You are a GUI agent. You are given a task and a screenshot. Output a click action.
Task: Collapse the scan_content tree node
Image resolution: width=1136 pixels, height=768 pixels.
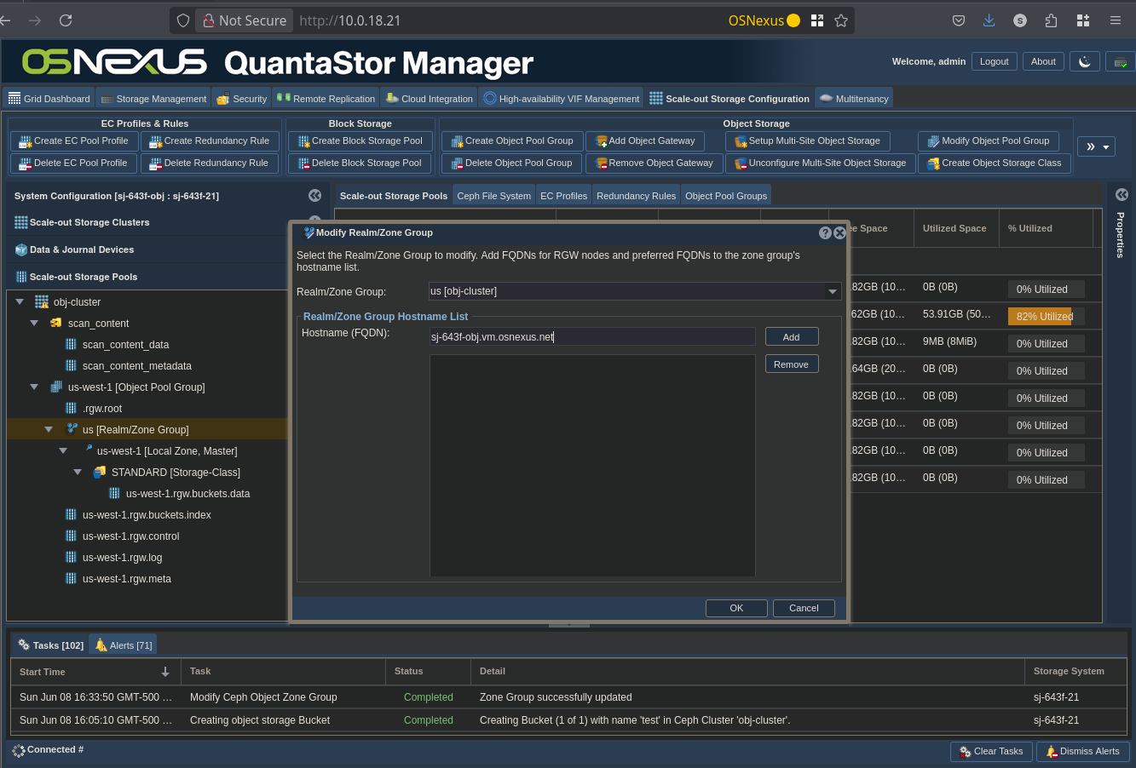coord(34,324)
